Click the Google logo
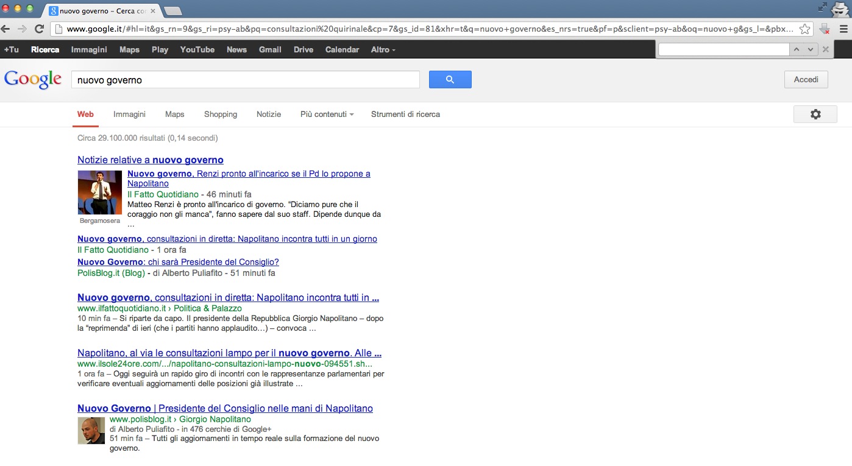Viewport: 852px width, 466px height. pos(33,80)
